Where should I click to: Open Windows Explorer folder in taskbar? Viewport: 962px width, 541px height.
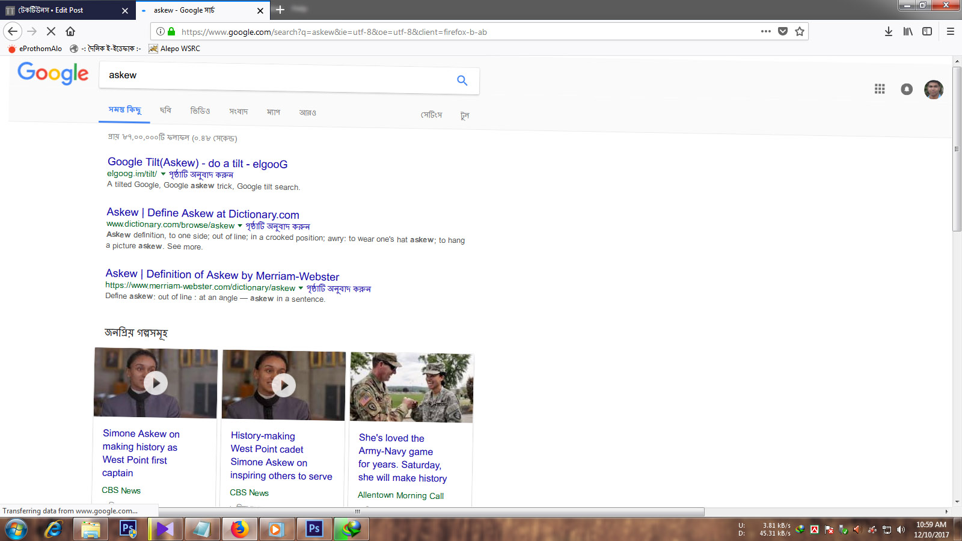[x=90, y=529]
